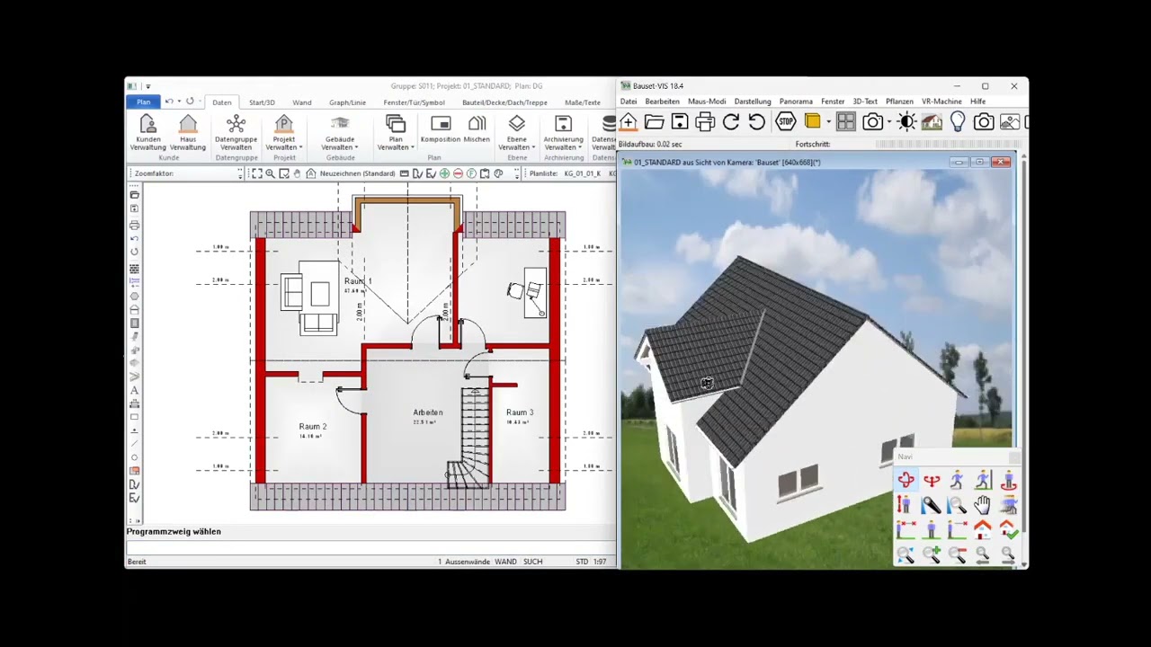Click the green plus zoom-in icon
1151x647 pixels.
point(444,173)
